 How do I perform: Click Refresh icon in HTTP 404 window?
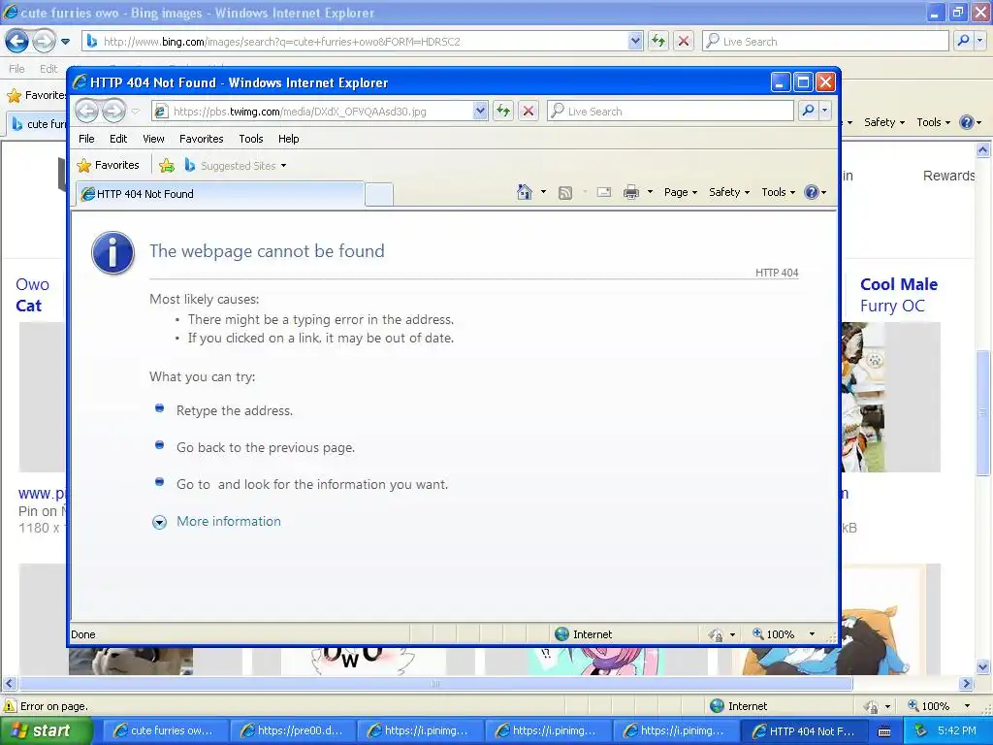click(503, 111)
